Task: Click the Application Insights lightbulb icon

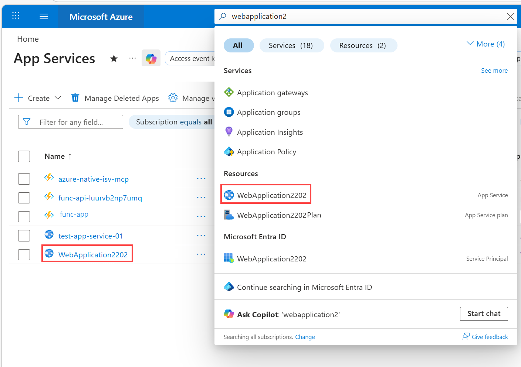Action: 229,131
